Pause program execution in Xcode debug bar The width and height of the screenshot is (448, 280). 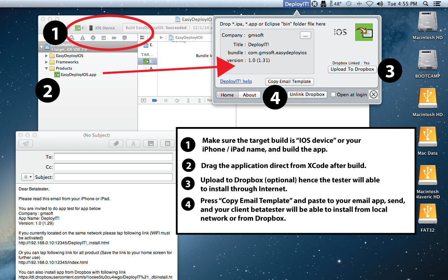[166, 100]
